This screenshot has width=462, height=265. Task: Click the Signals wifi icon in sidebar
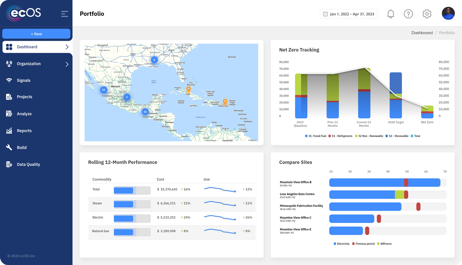click(9, 81)
